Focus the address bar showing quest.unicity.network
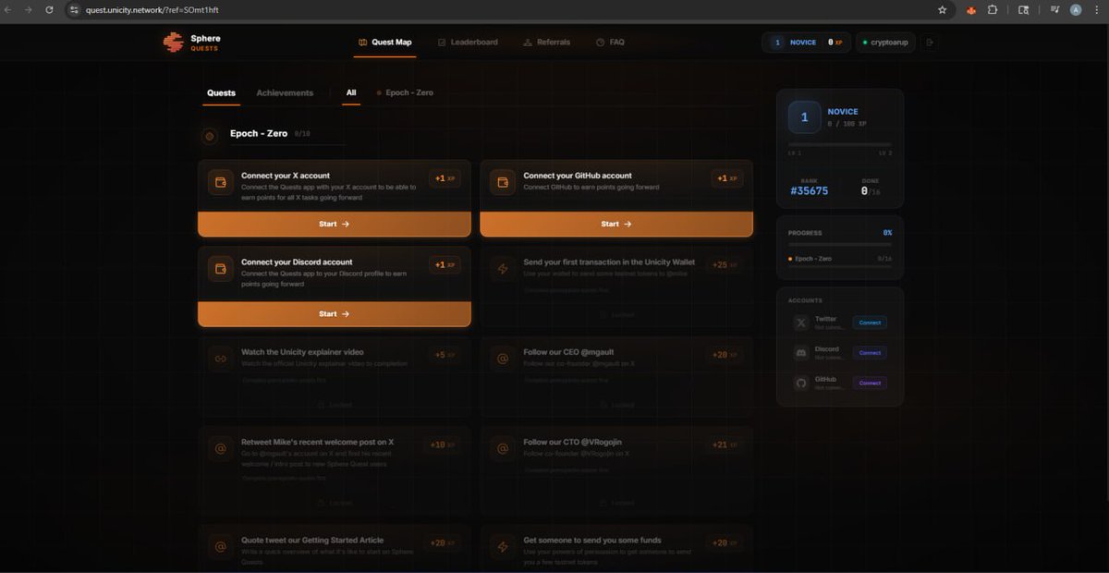The width and height of the screenshot is (1109, 573). 508,10
